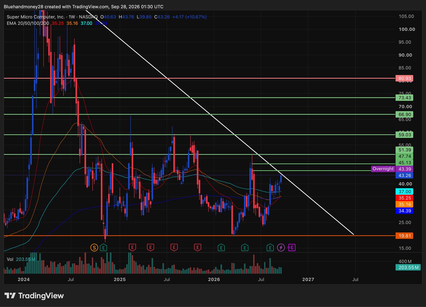Select the high value H43.76
This screenshot has width=426, height=307.
(127, 17)
